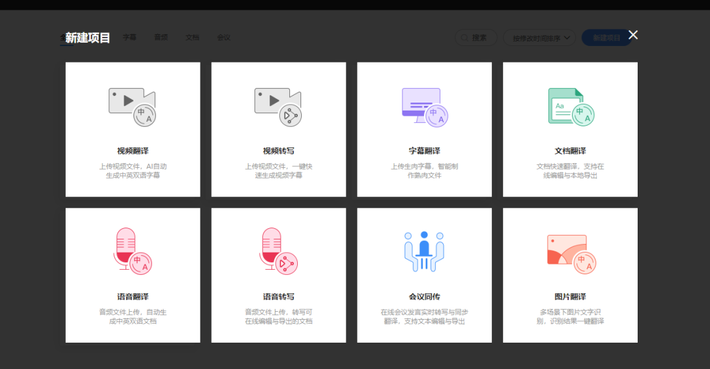Image resolution: width=710 pixels, height=369 pixels.
Task: Switch to the 字幕 tab
Action: click(130, 37)
